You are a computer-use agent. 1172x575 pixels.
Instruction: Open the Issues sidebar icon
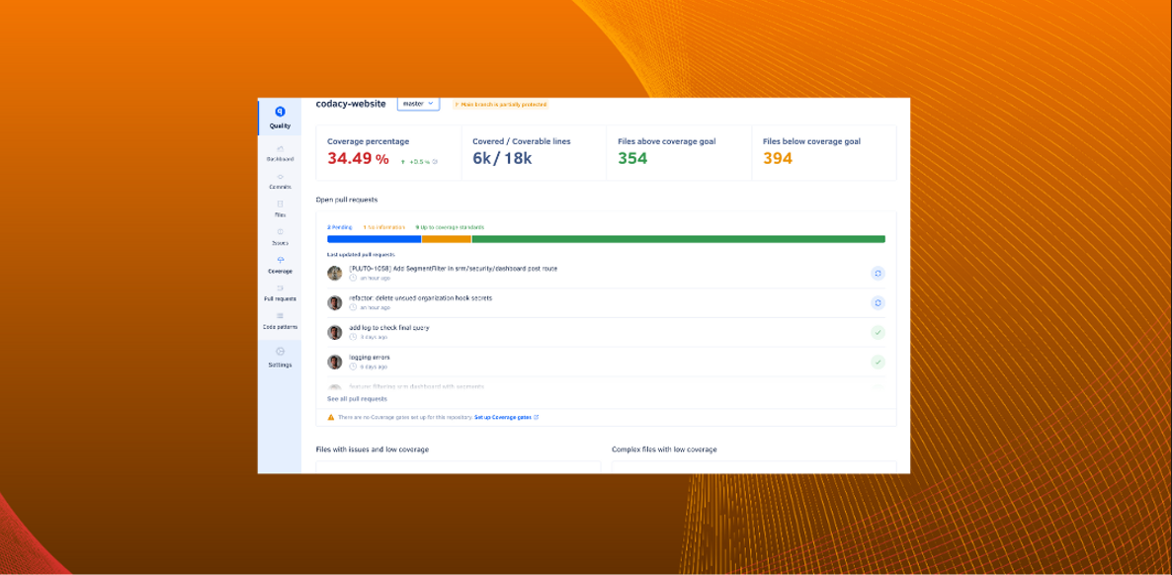point(281,232)
